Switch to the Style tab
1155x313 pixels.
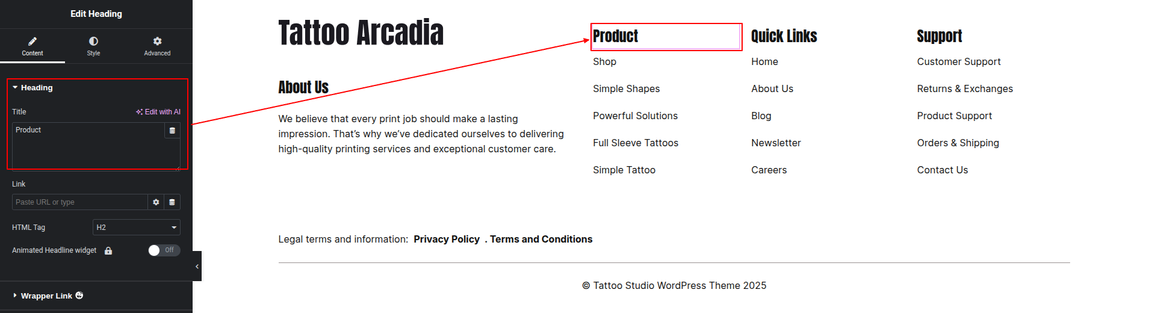(x=93, y=46)
